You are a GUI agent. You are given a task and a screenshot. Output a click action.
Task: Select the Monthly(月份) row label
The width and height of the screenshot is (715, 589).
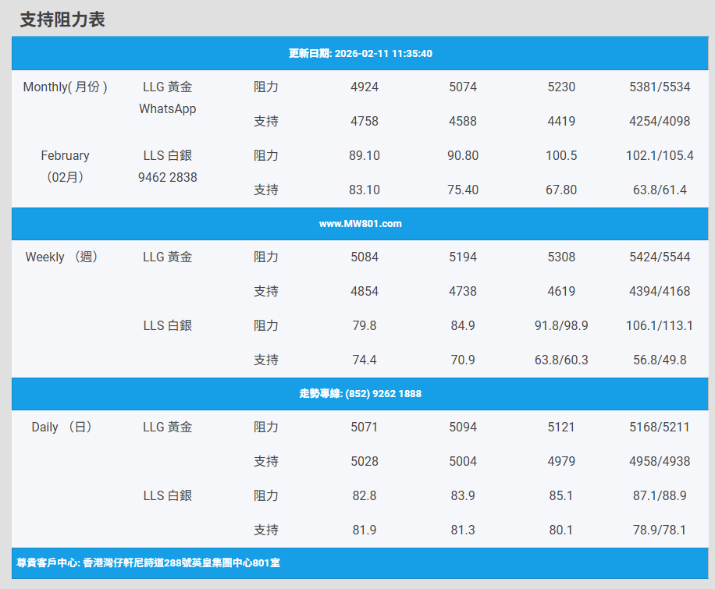point(66,87)
